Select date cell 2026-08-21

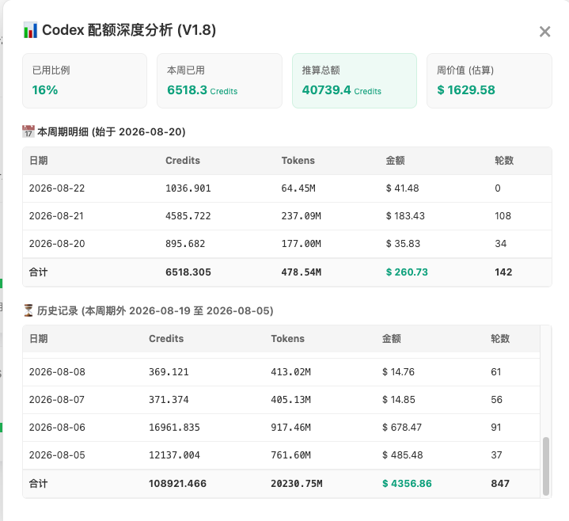[x=57, y=215]
